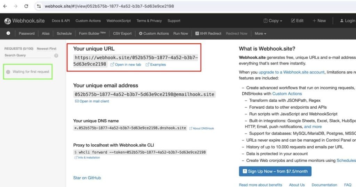
Task: Click the Edit button
Action: [297, 20]
